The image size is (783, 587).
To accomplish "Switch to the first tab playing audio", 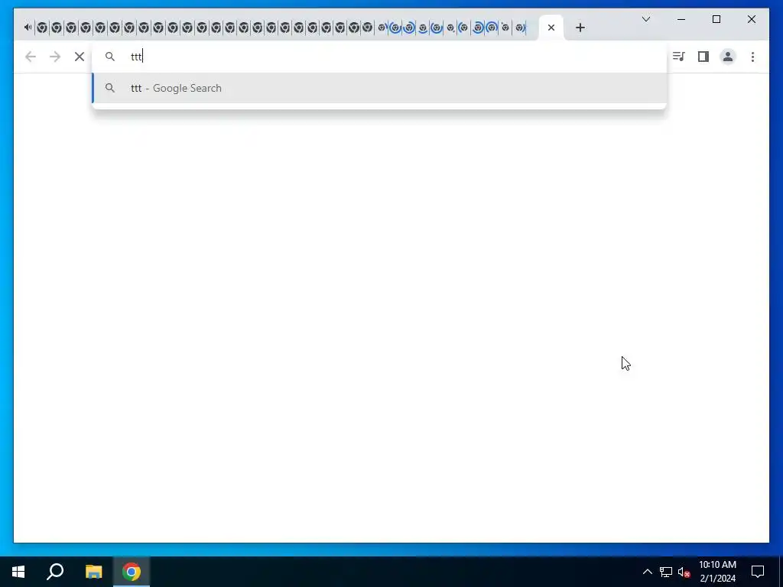I will [x=28, y=28].
